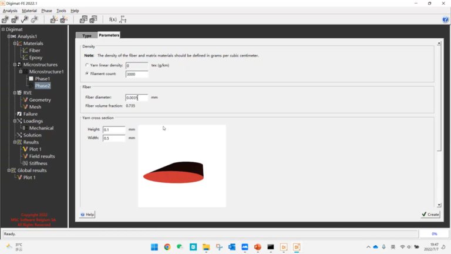Image resolution: width=451 pixels, height=254 pixels.
Task: Click the Filament count field
Action: [x=137, y=74]
